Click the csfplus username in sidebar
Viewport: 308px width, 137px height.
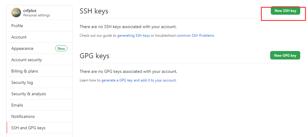pos(30,10)
